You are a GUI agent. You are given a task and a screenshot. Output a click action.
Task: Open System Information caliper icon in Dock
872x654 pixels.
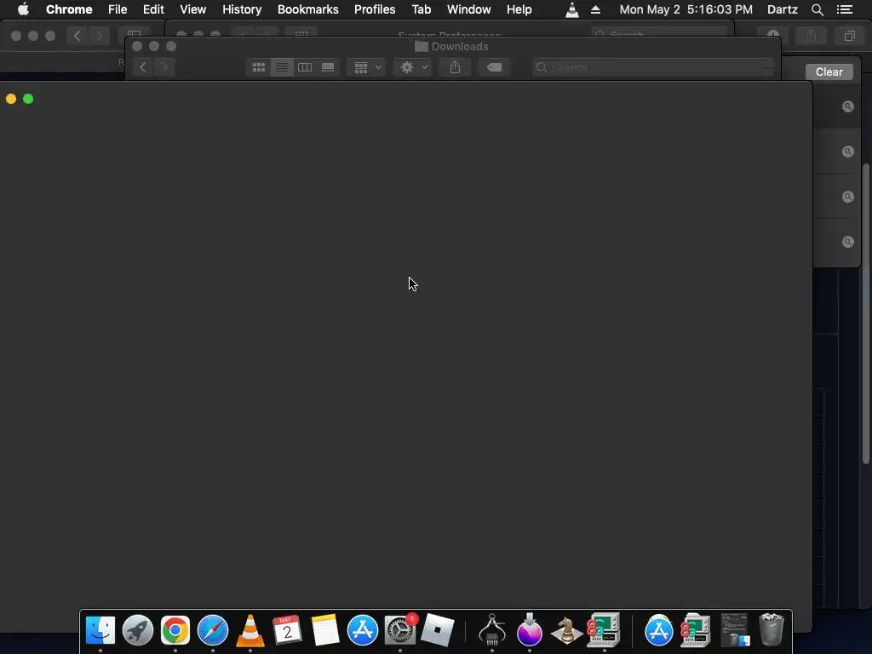tap(492, 630)
